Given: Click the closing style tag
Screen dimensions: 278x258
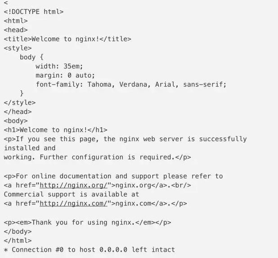Looking at the screenshot, I should pos(19,102).
